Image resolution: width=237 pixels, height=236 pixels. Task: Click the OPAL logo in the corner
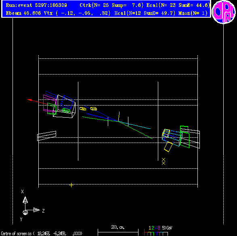click(x=224, y=12)
